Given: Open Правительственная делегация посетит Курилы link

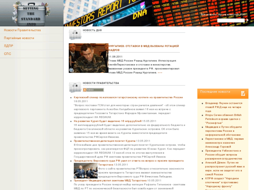Looking at the screenshot, I should (x=104, y=141).
